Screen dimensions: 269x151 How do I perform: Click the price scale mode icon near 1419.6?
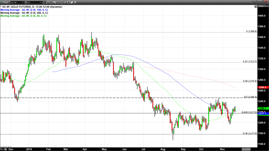click(x=256, y=7)
